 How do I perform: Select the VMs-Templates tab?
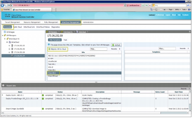pyautogui.click(x=55, y=40)
